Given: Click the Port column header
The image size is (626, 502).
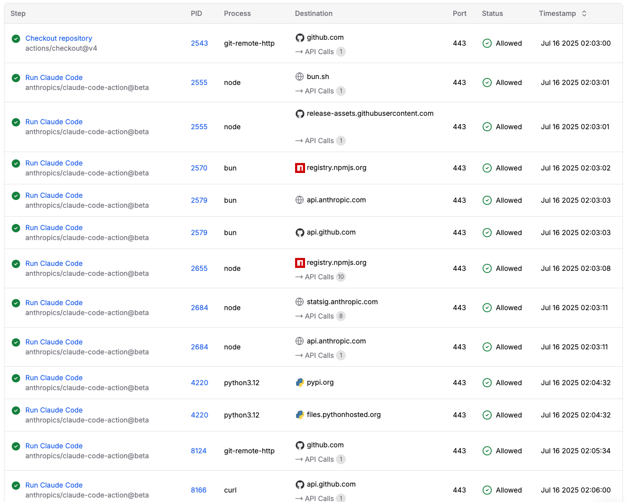Looking at the screenshot, I should pyautogui.click(x=460, y=13).
